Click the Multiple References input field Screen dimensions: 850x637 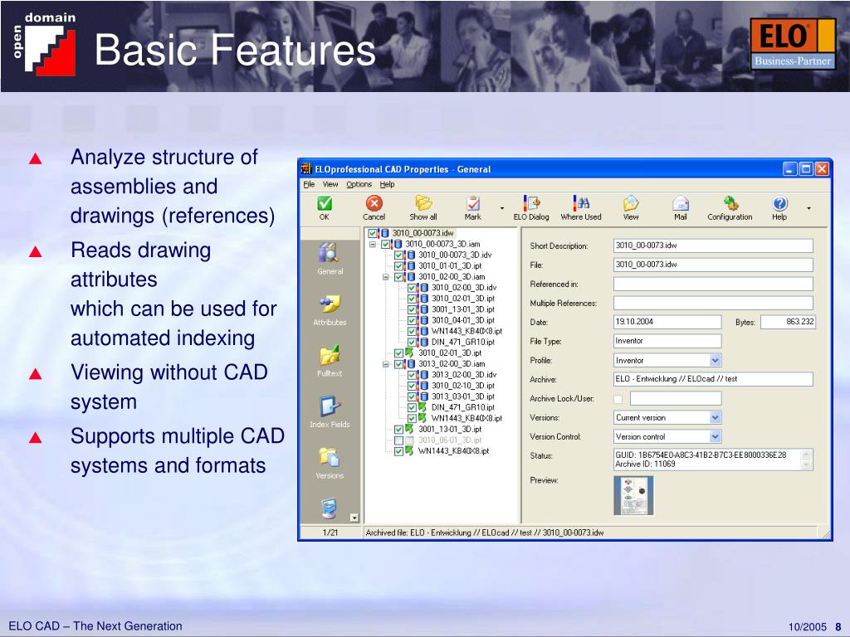pos(713,303)
